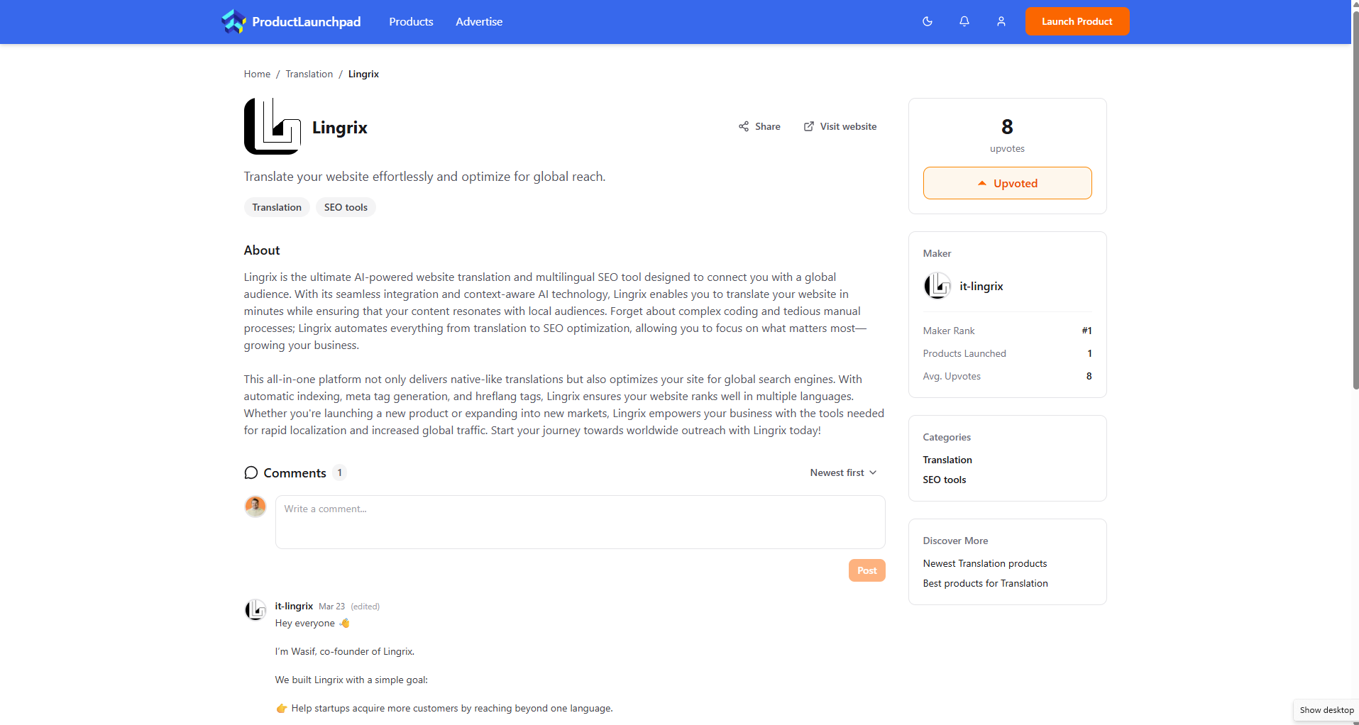Select the Translation tag under the title
The height and width of the screenshot is (725, 1359).
[x=276, y=206]
